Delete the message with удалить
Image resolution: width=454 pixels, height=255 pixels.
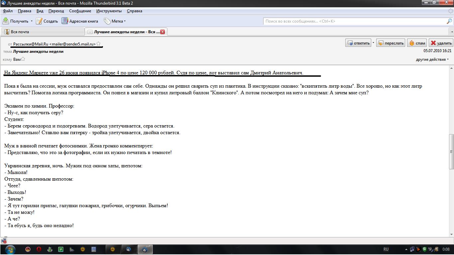coord(441,43)
